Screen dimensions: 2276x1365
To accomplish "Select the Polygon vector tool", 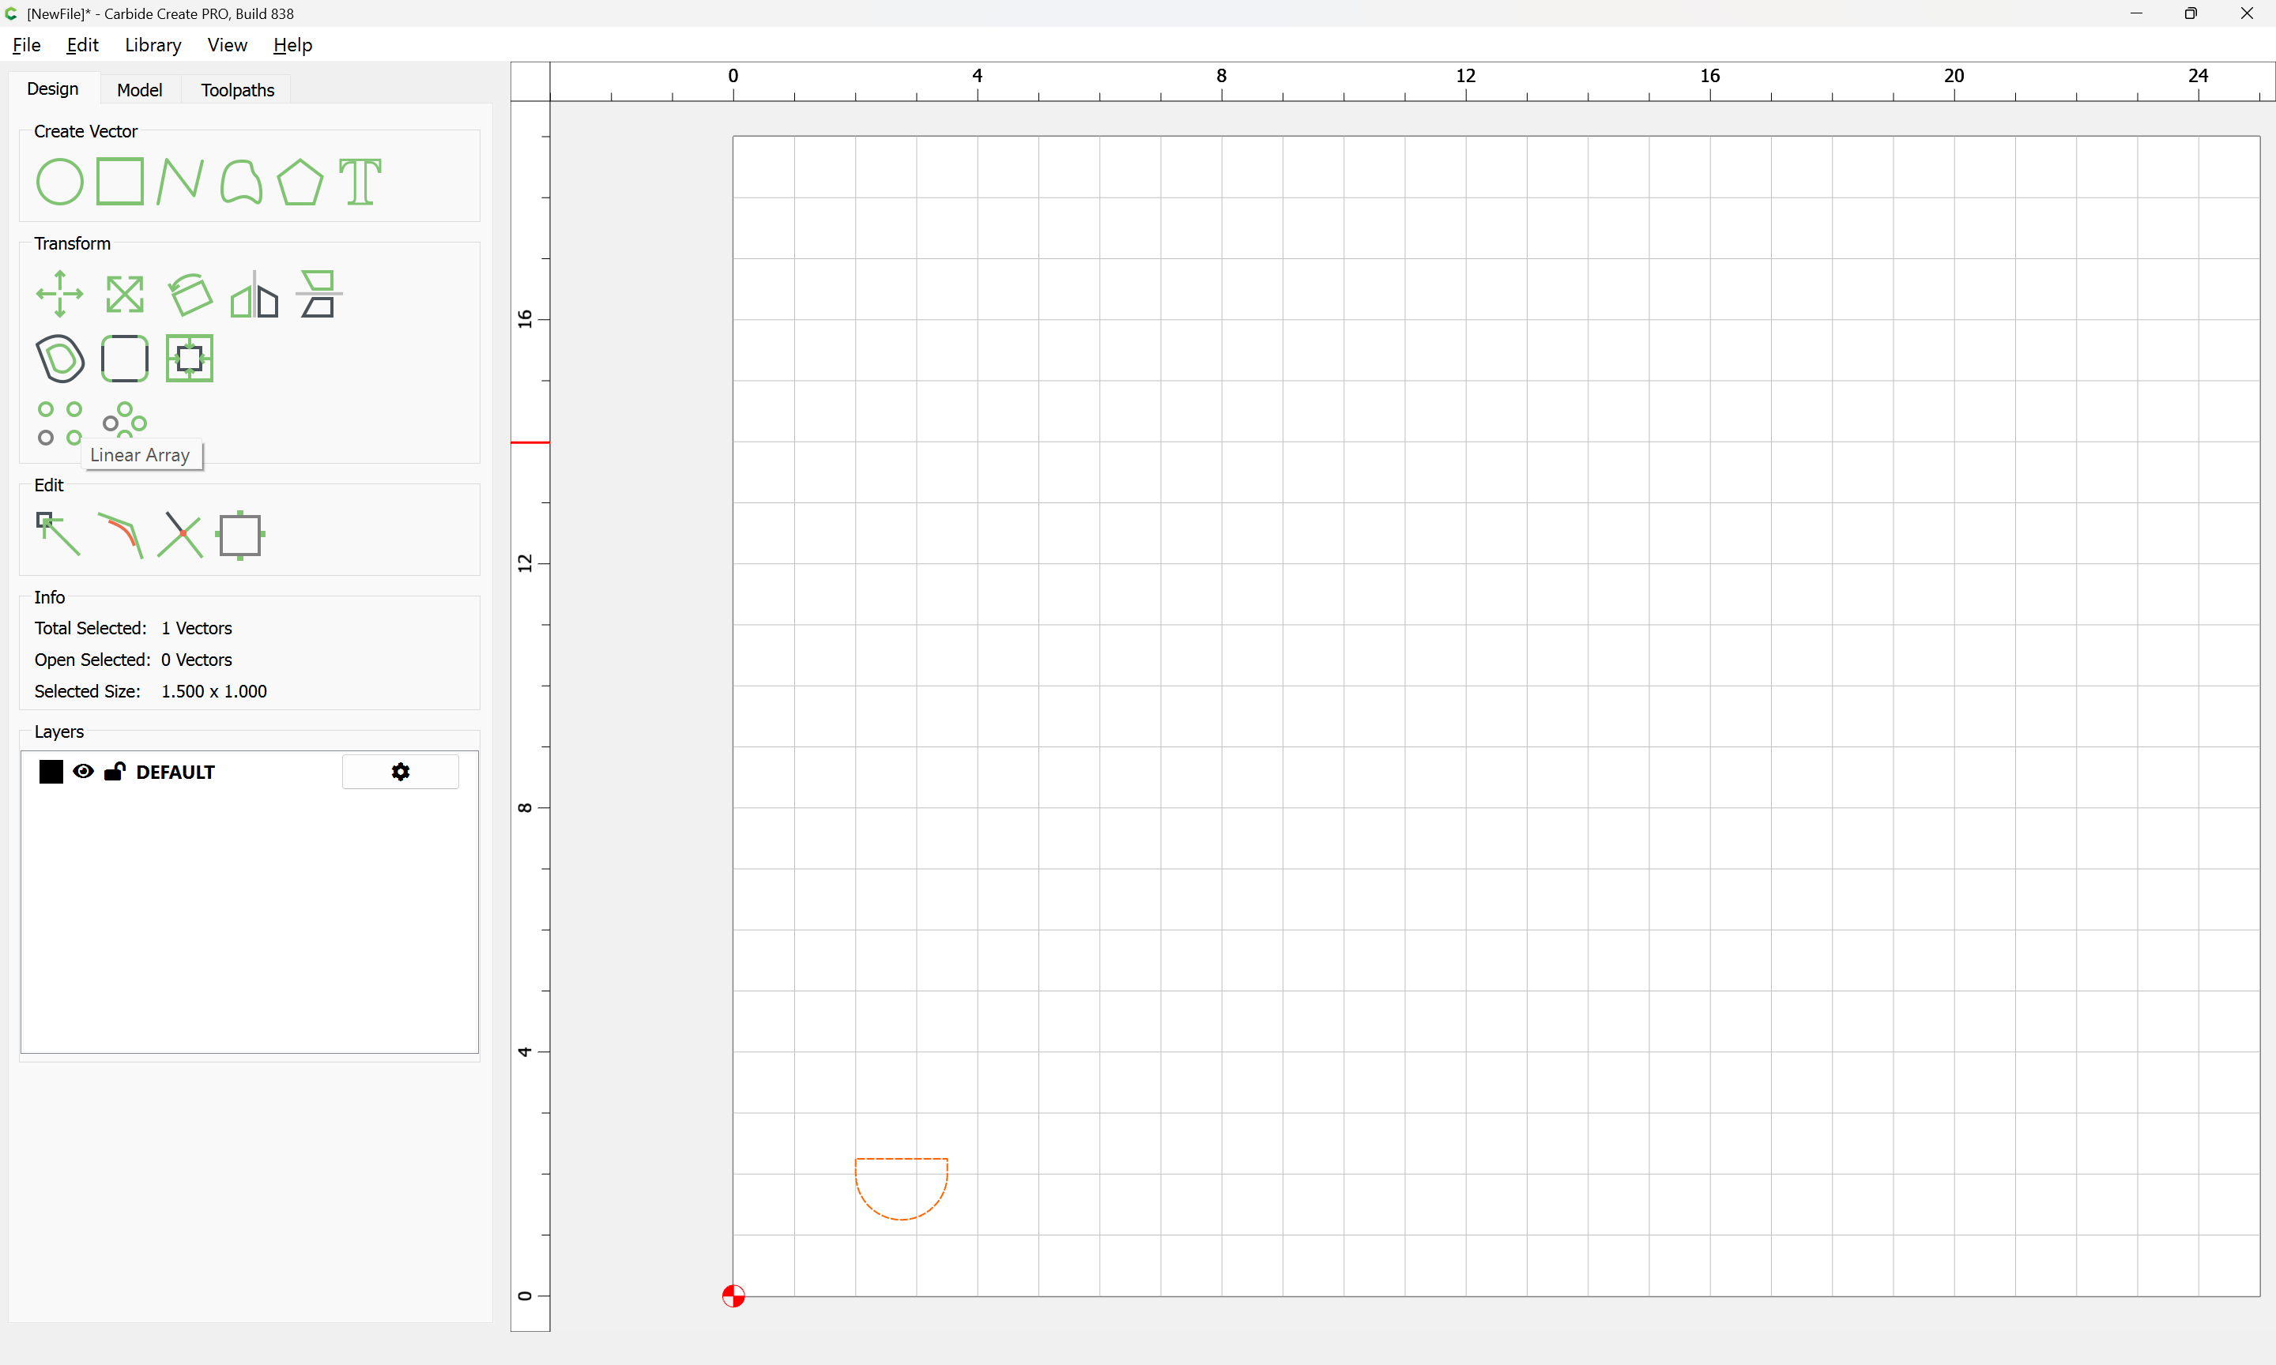I will (x=300, y=181).
